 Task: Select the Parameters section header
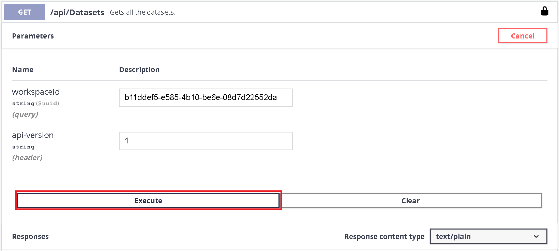[x=33, y=36]
